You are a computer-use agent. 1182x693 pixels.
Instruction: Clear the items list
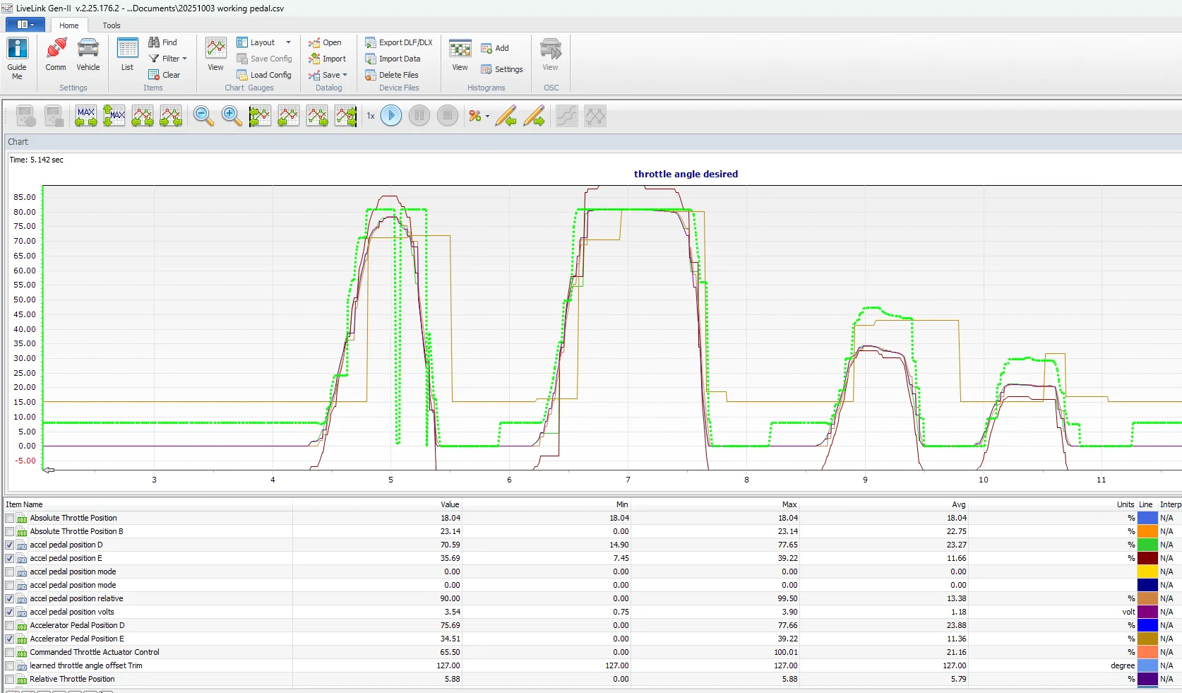165,75
